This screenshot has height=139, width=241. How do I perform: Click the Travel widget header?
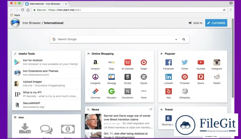(169, 110)
